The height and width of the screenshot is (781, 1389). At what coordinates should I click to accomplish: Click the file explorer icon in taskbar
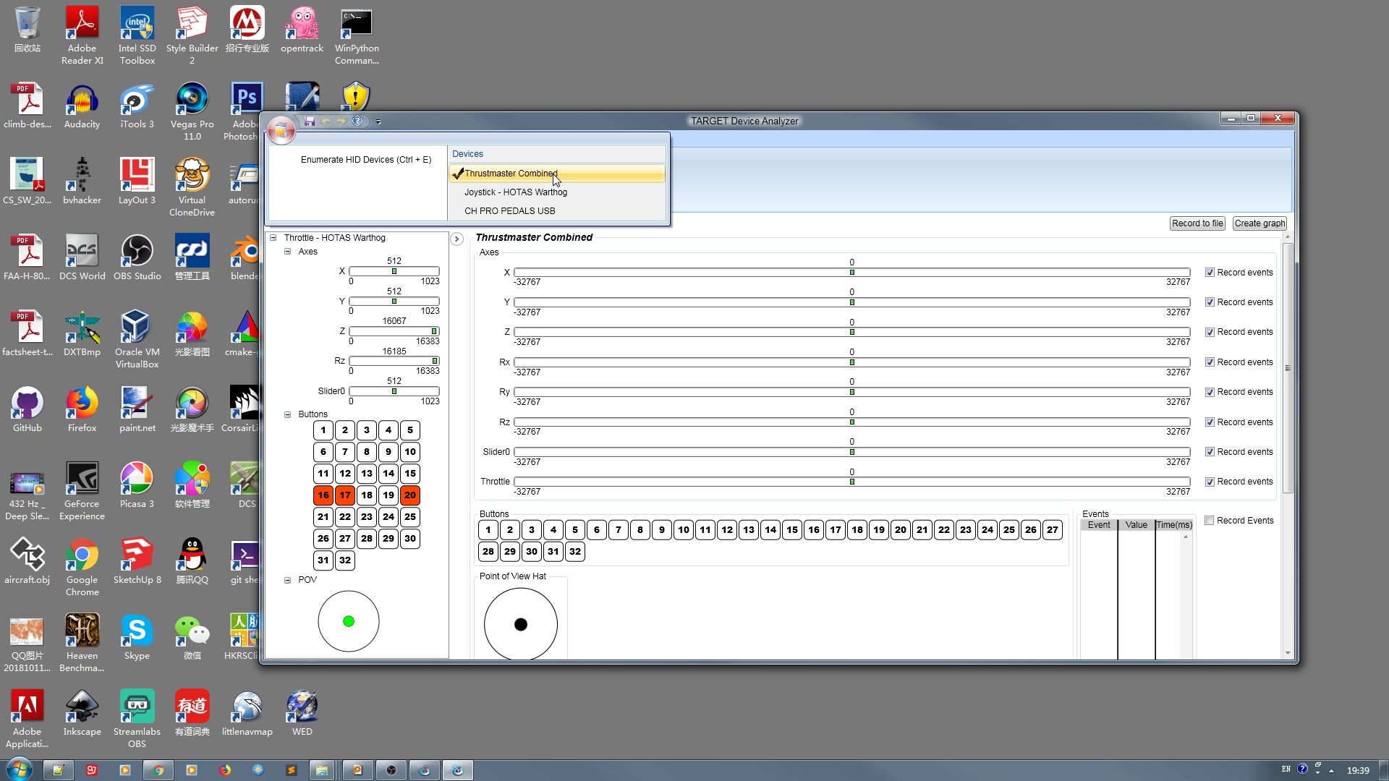point(322,770)
